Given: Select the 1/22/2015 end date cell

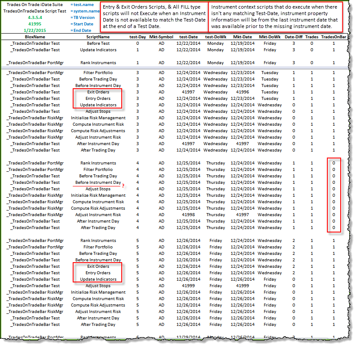Looking at the screenshot, I should point(35,30).
